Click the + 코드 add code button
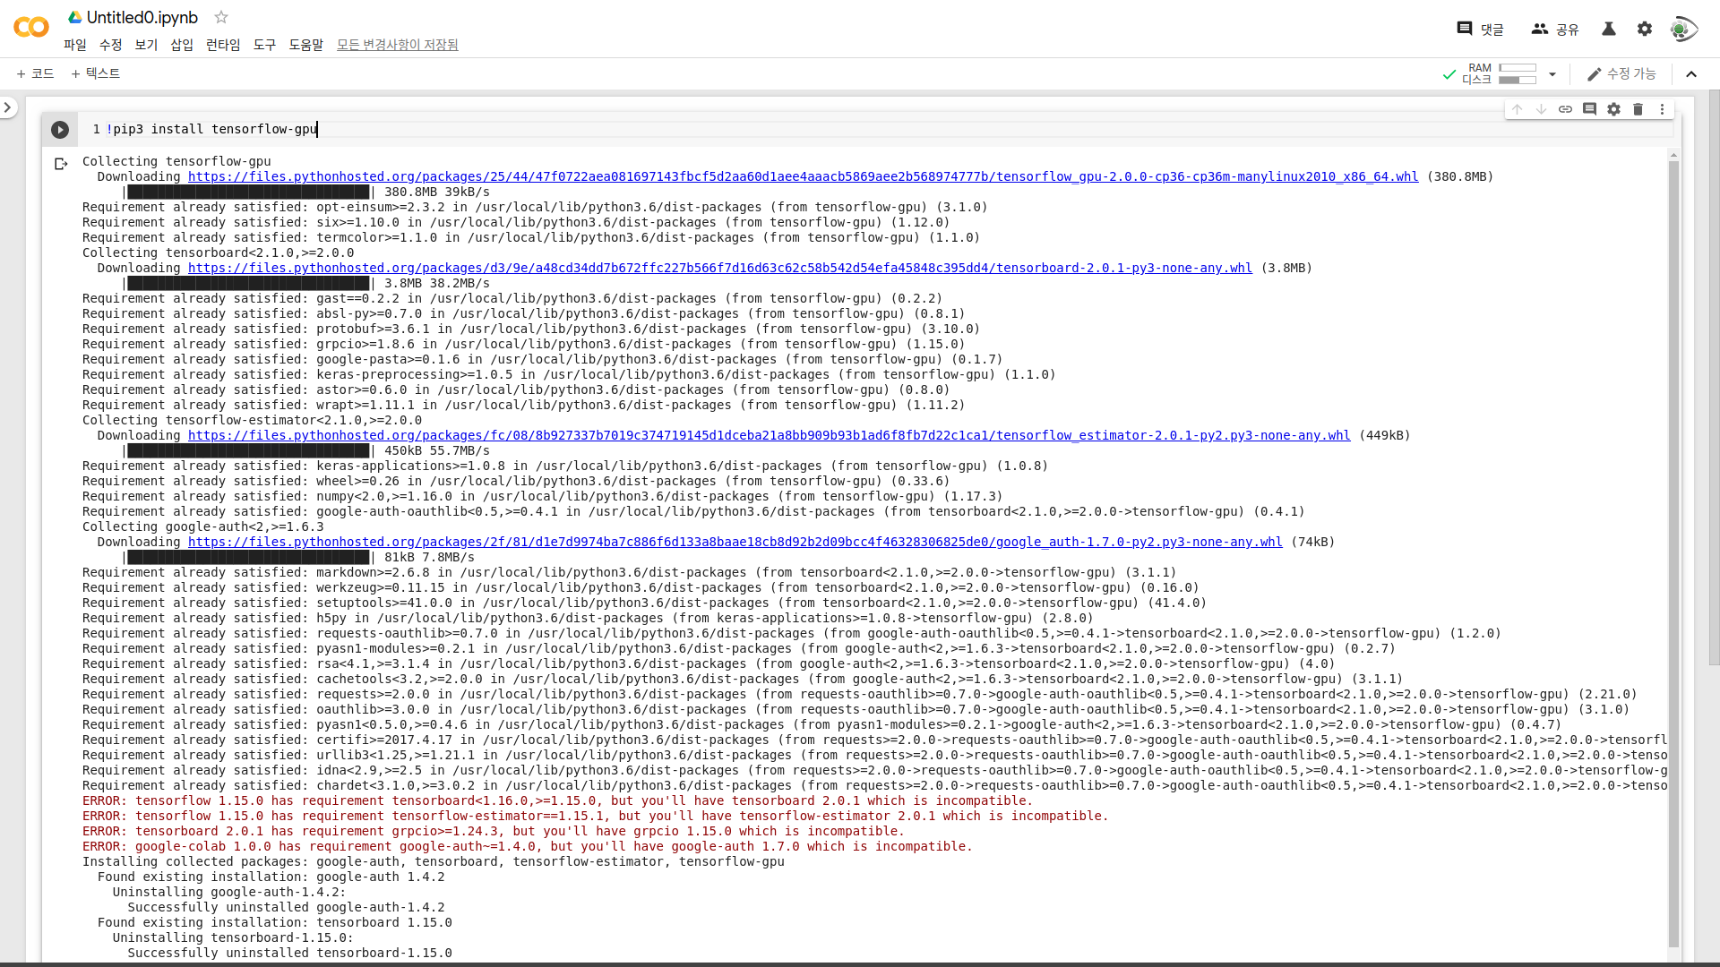The image size is (1720, 967). pos(36,73)
